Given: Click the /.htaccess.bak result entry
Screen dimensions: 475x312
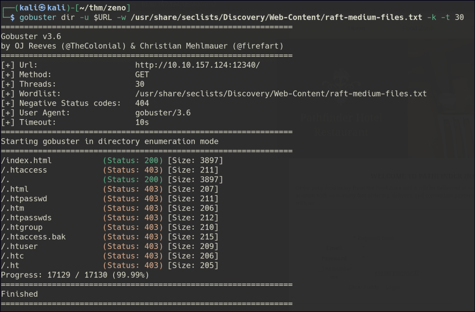Looking at the screenshot, I should click(33, 236).
